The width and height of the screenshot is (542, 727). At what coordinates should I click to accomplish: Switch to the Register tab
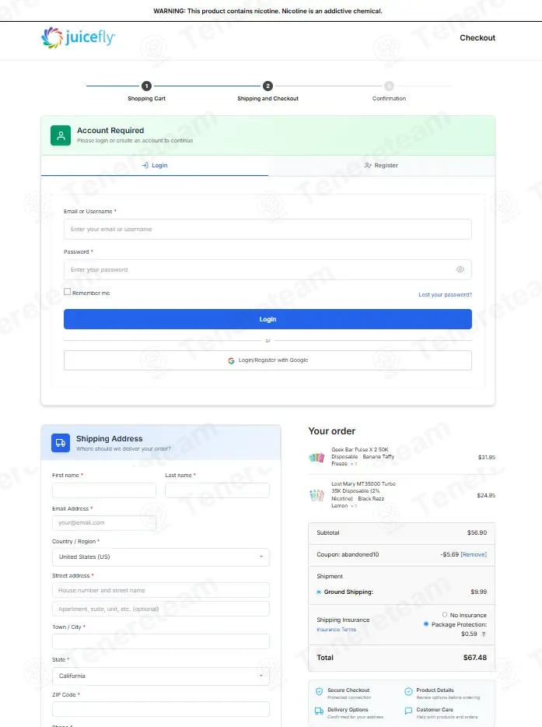point(381,166)
